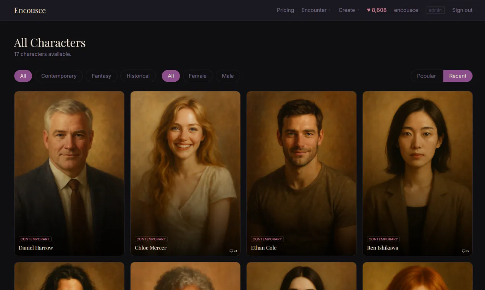The height and width of the screenshot is (290, 485).
Task: Click Contemporary tag on Chloe Mercer card
Action: pyautogui.click(x=151, y=239)
